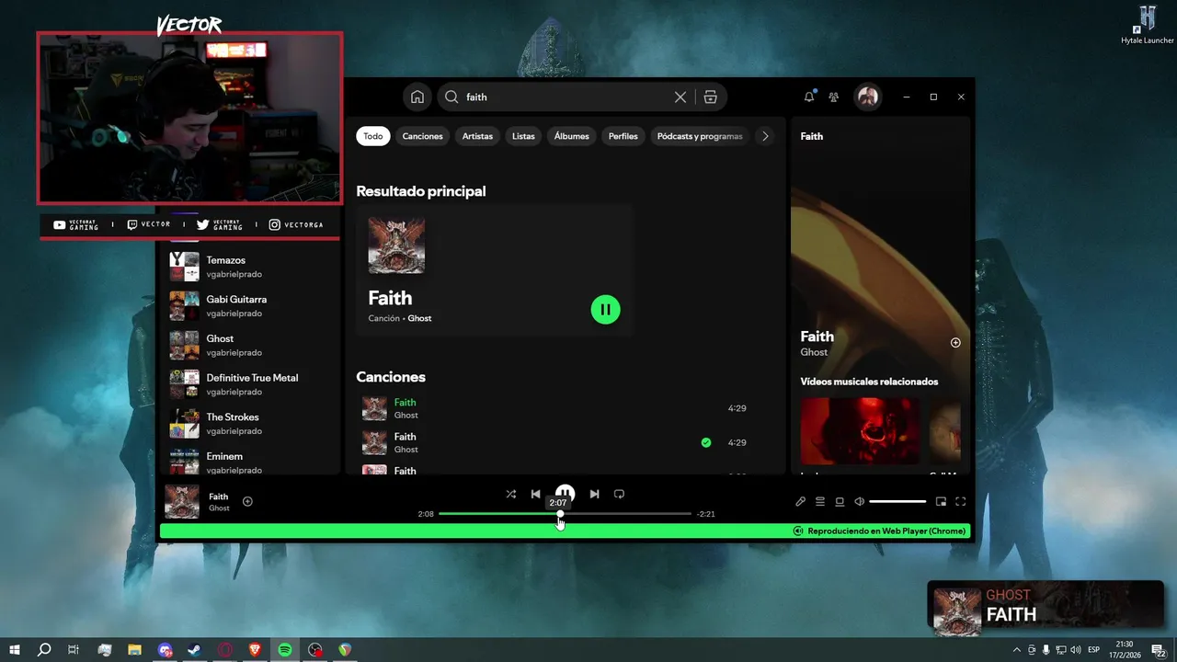Switch to the Listas filter
The image size is (1177, 662).
pos(523,136)
